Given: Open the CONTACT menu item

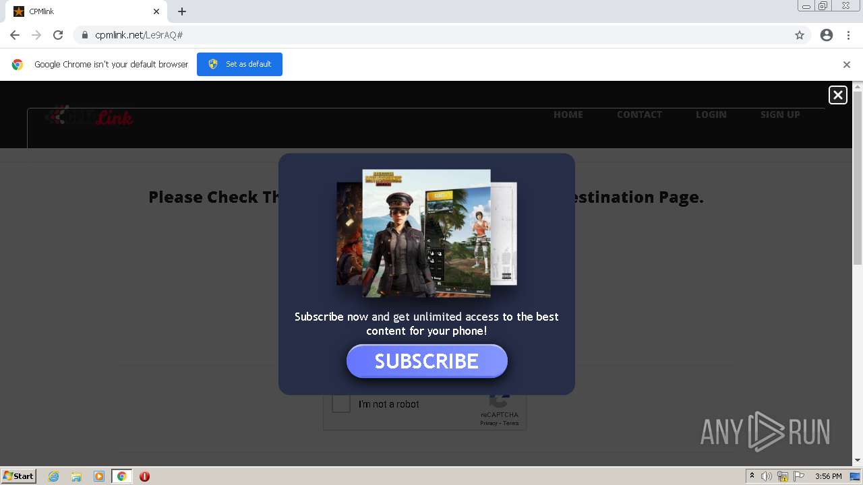Looking at the screenshot, I should pyautogui.click(x=639, y=115).
